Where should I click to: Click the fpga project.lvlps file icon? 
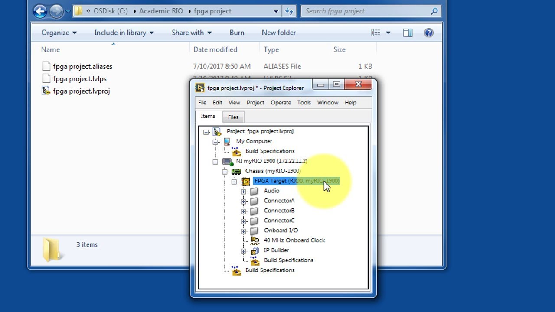(46, 78)
